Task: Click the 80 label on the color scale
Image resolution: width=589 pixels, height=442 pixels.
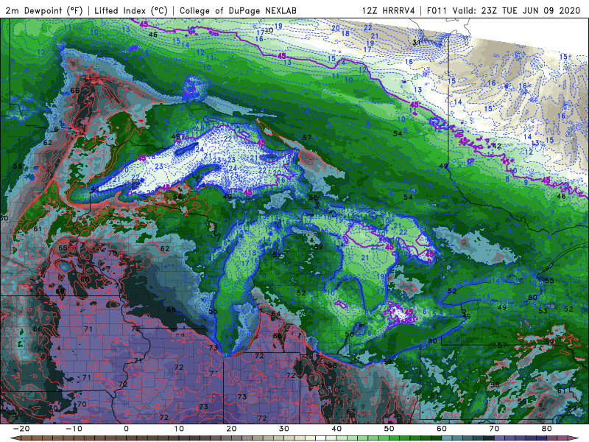Action: [547, 429]
